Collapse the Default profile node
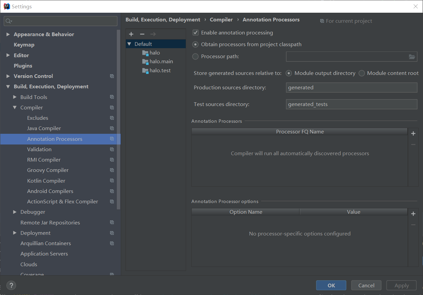This screenshot has width=423, height=295. point(129,44)
